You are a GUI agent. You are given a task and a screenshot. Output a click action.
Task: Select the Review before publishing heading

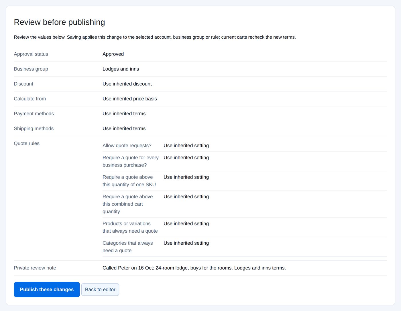pyautogui.click(x=59, y=22)
